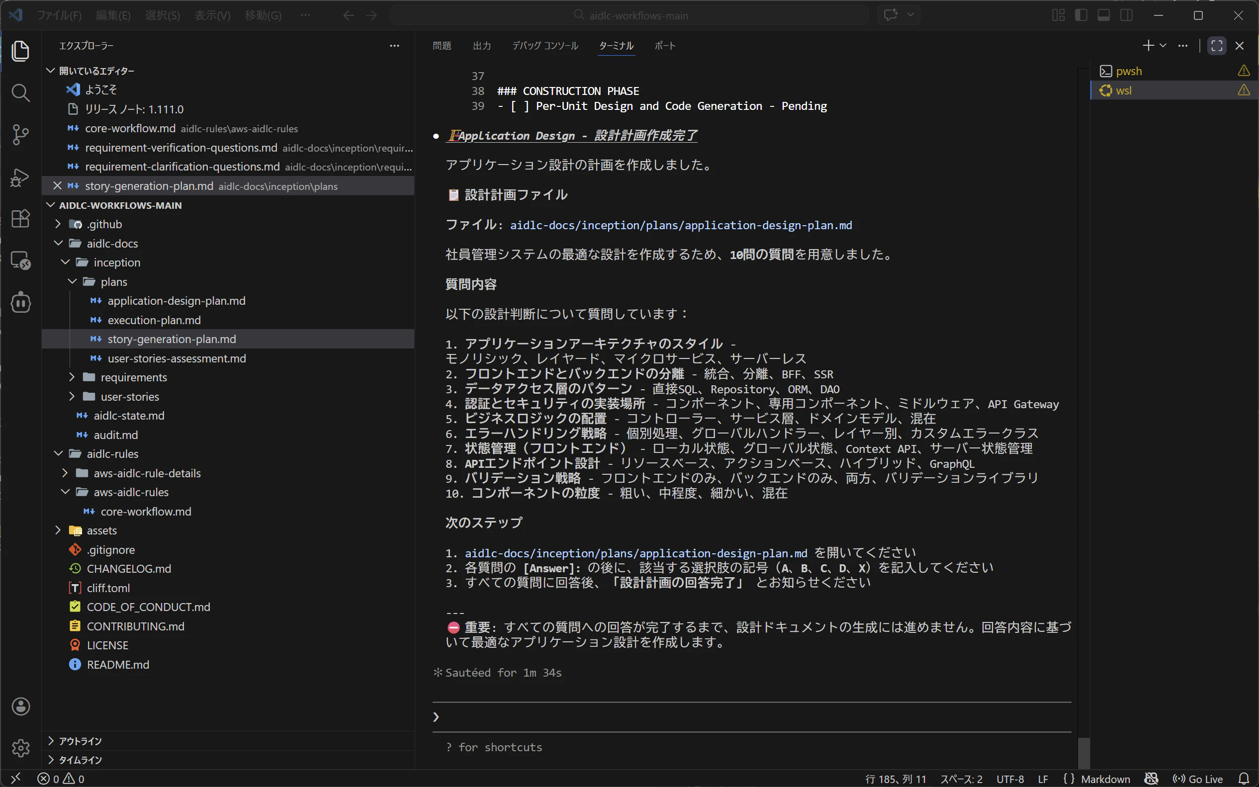Start Go Live server
This screenshot has width=1259, height=787.
pos(1197,779)
